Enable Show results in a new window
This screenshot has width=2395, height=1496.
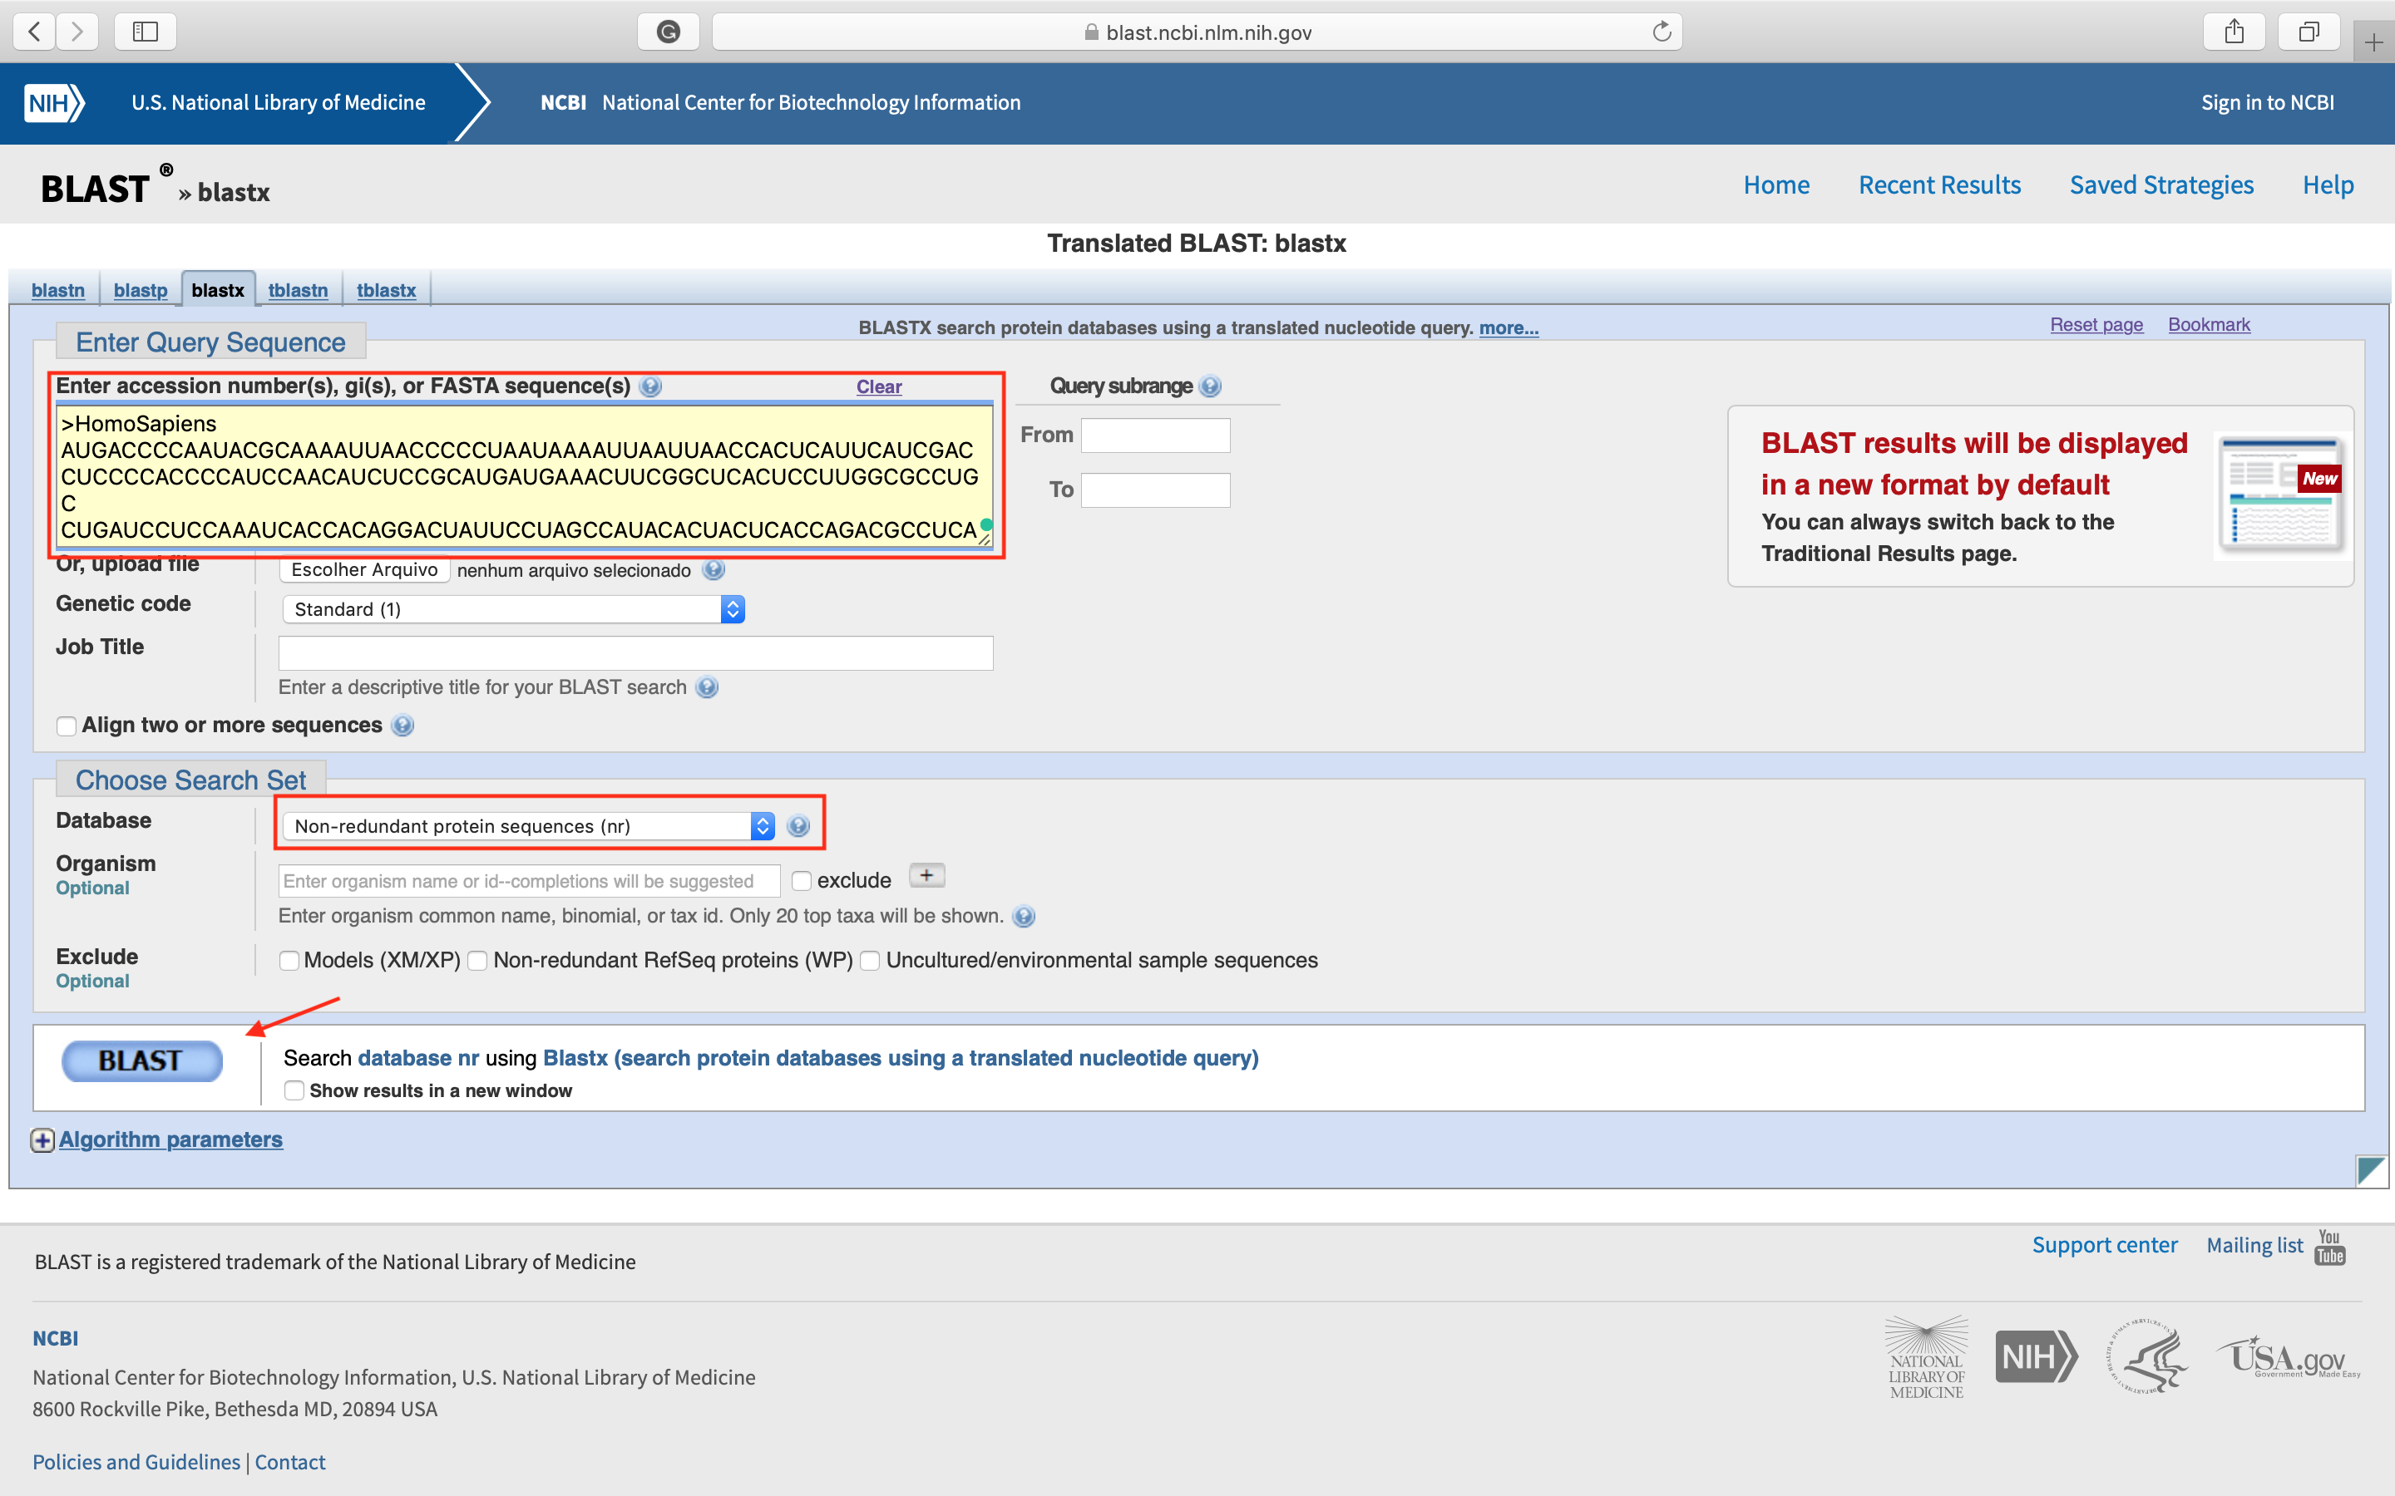click(x=294, y=1090)
